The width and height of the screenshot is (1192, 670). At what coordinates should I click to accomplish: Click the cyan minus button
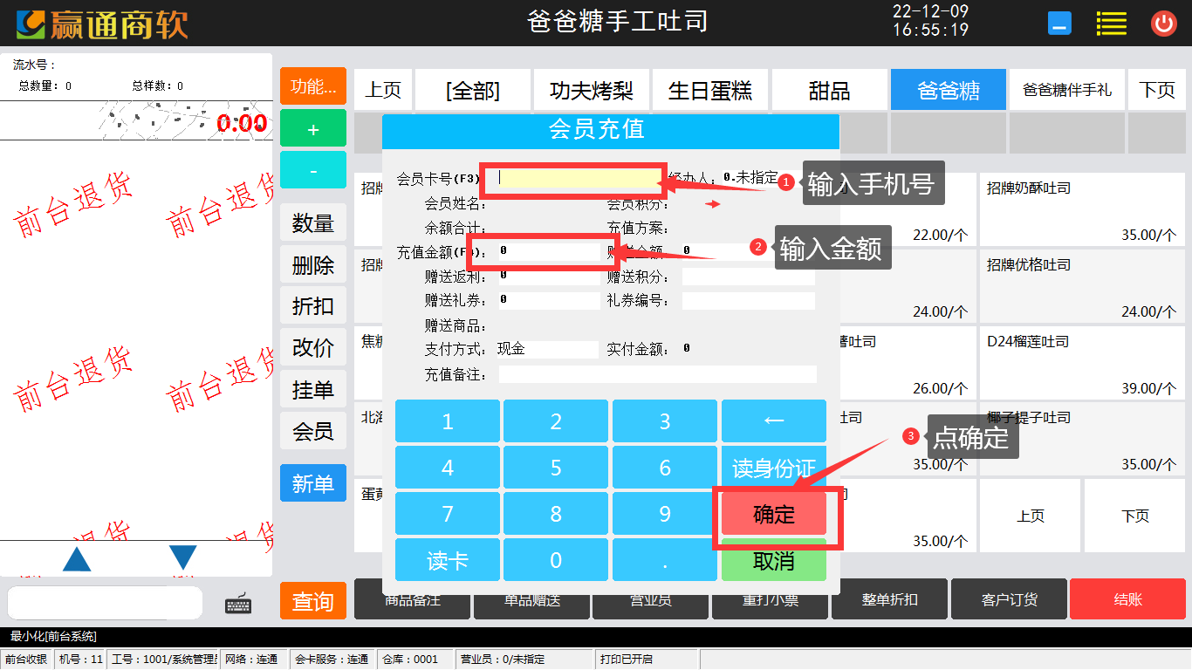coord(313,170)
